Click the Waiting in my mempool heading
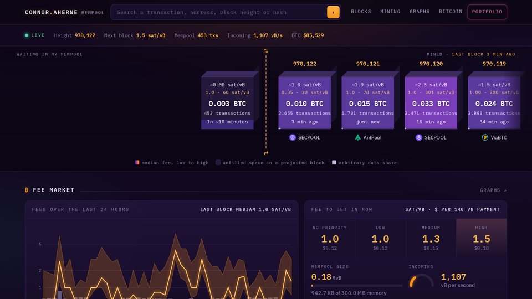This screenshot has height=299, width=532. point(49,54)
